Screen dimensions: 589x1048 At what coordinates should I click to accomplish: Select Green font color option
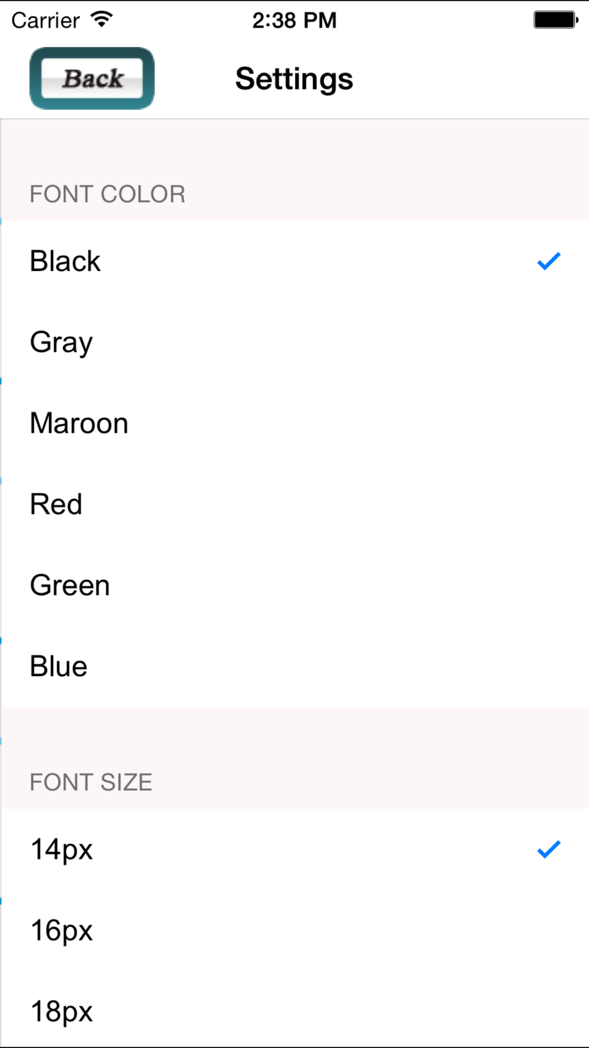pos(294,585)
